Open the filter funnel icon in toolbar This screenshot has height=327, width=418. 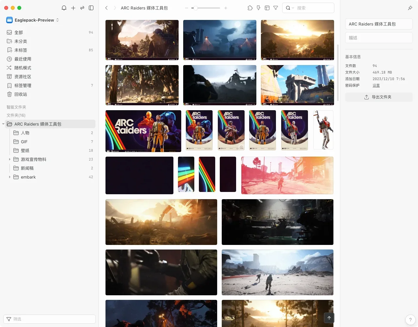tap(276, 8)
